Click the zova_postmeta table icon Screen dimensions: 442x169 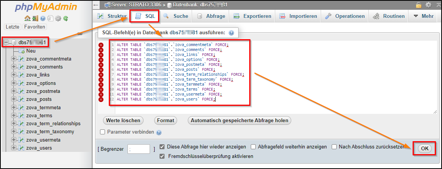(x=21, y=91)
